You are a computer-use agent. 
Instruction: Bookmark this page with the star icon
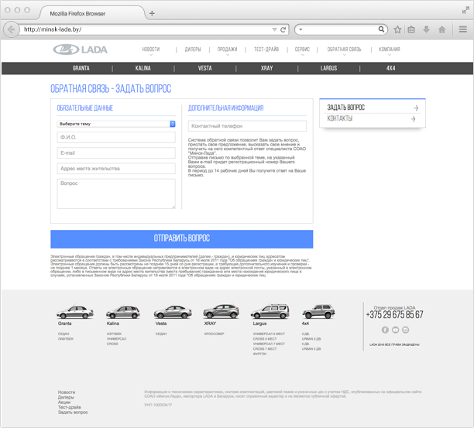click(397, 29)
